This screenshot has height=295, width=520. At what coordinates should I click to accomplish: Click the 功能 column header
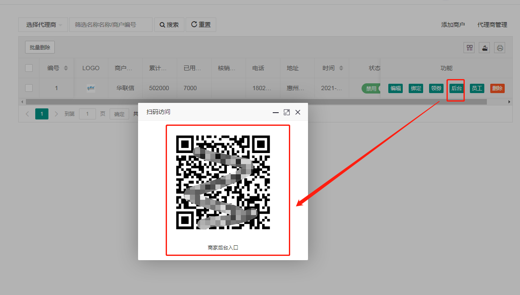447,68
